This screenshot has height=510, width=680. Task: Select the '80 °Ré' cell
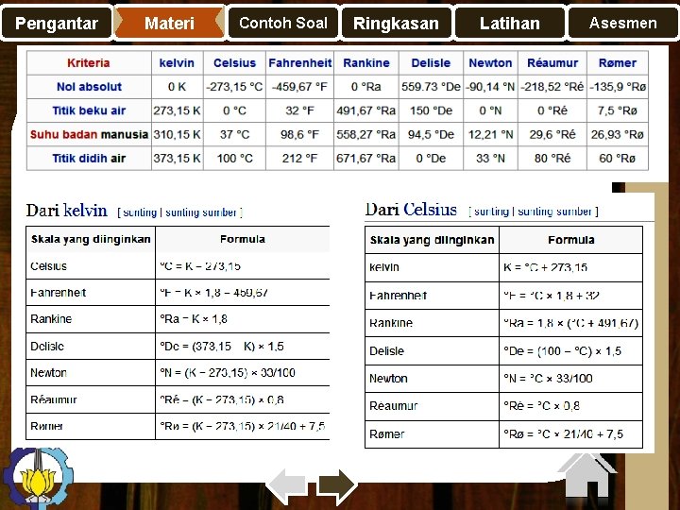(x=552, y=159)
